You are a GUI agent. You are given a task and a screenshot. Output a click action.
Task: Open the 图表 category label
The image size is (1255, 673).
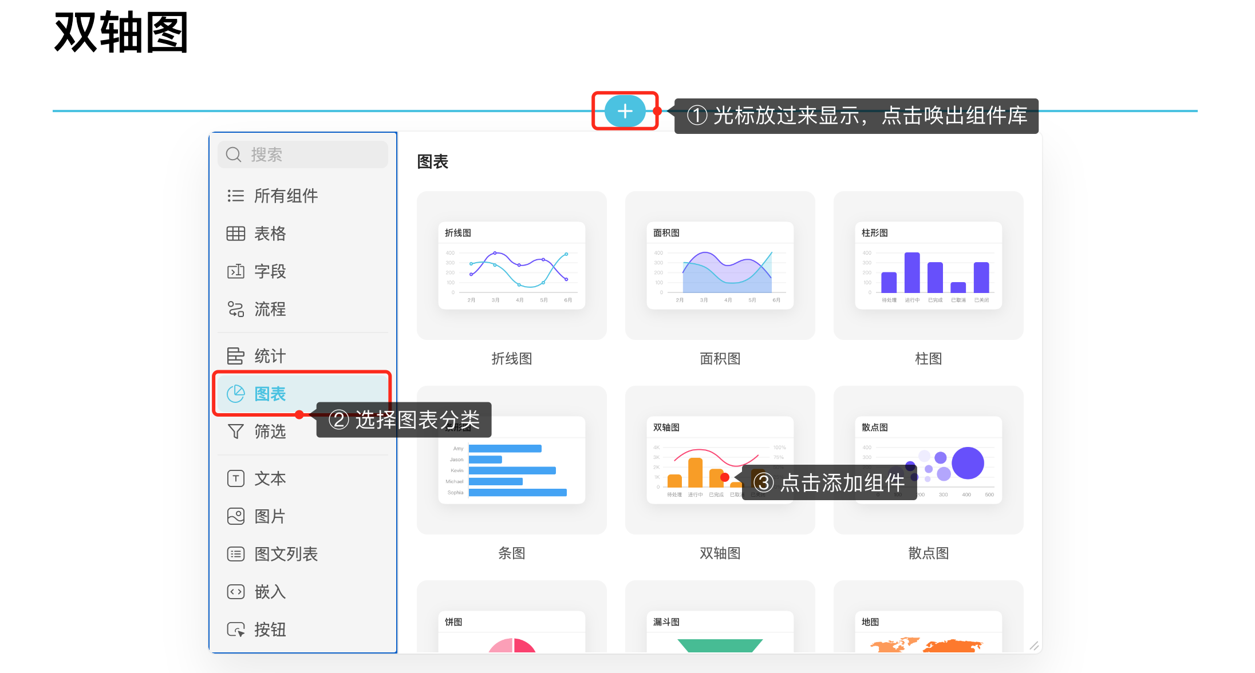click(270, 394)
